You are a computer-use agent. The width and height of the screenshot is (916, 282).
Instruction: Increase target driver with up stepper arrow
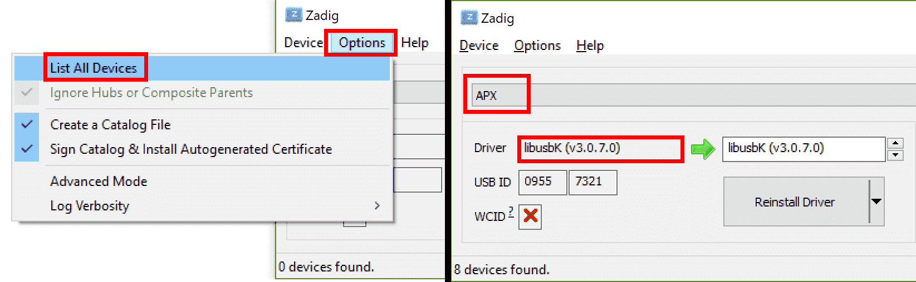coord(895,143)
